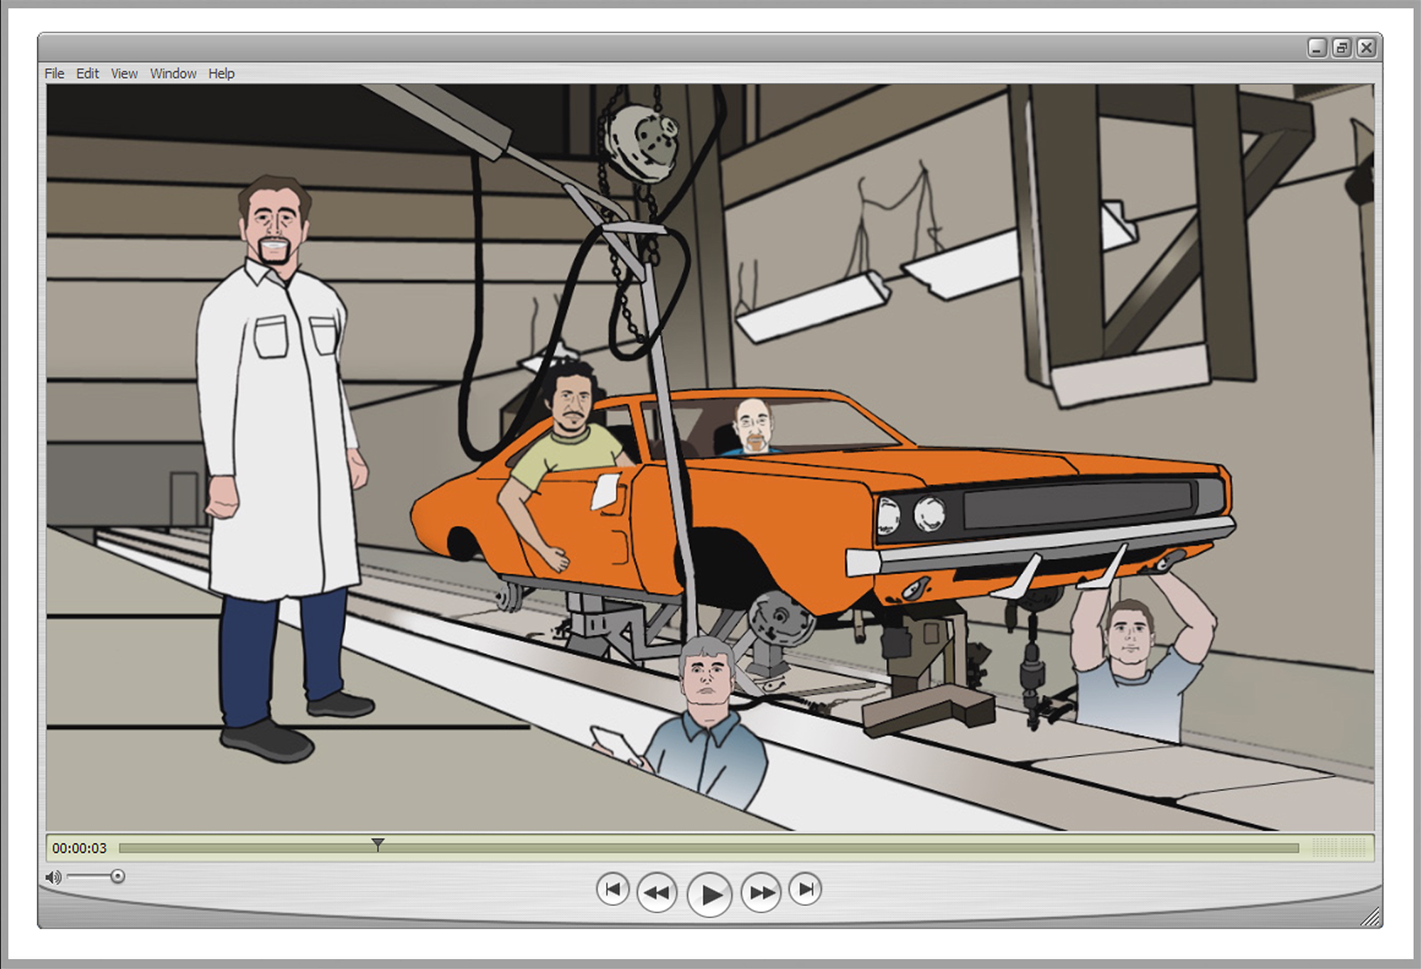The image size is (1421, 969).
Task: Skip to the end of the video
Action: point(806,889)
